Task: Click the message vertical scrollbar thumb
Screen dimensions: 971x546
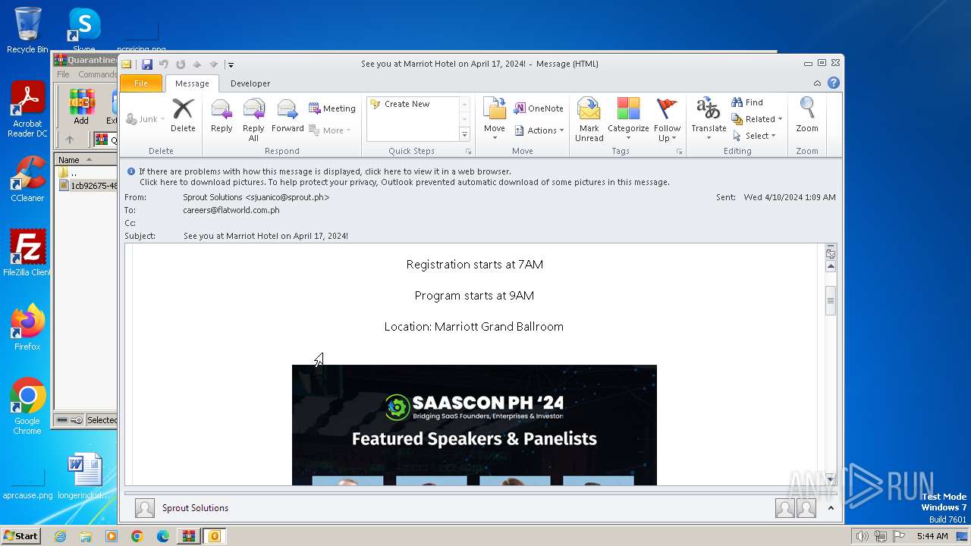Action: tap(831, 300)
